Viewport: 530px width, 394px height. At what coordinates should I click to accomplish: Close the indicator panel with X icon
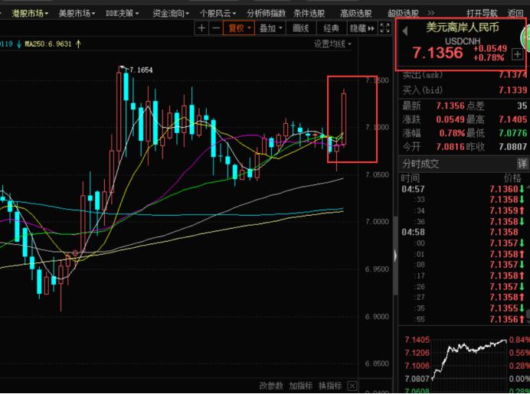point(352,386)
